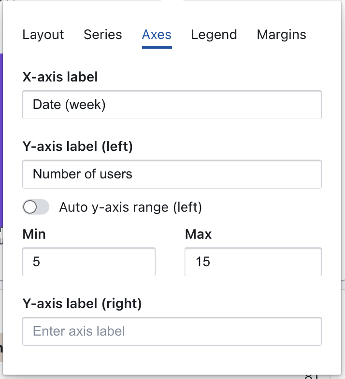Click the Auto y-axis range (left) text
This screenshot has width=345, height=379.
coord(130,207)
